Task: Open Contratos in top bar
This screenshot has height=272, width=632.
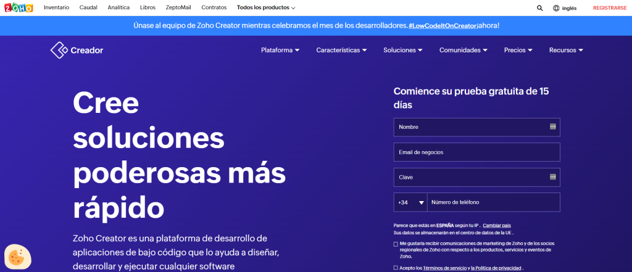Action: point(214,7)
